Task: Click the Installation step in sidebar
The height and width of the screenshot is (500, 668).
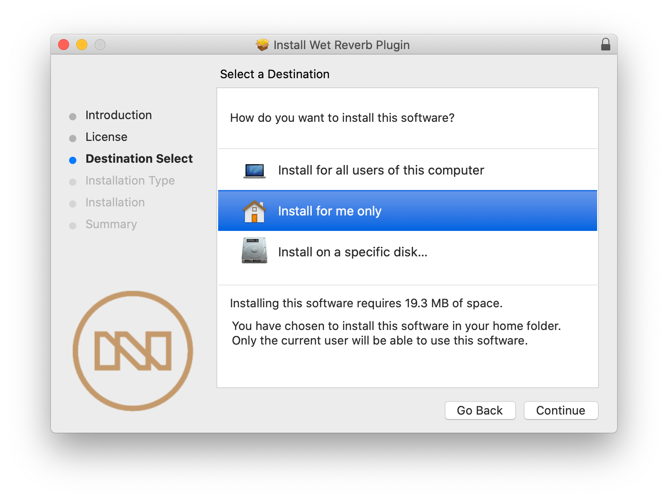Action: click(115, 202)
